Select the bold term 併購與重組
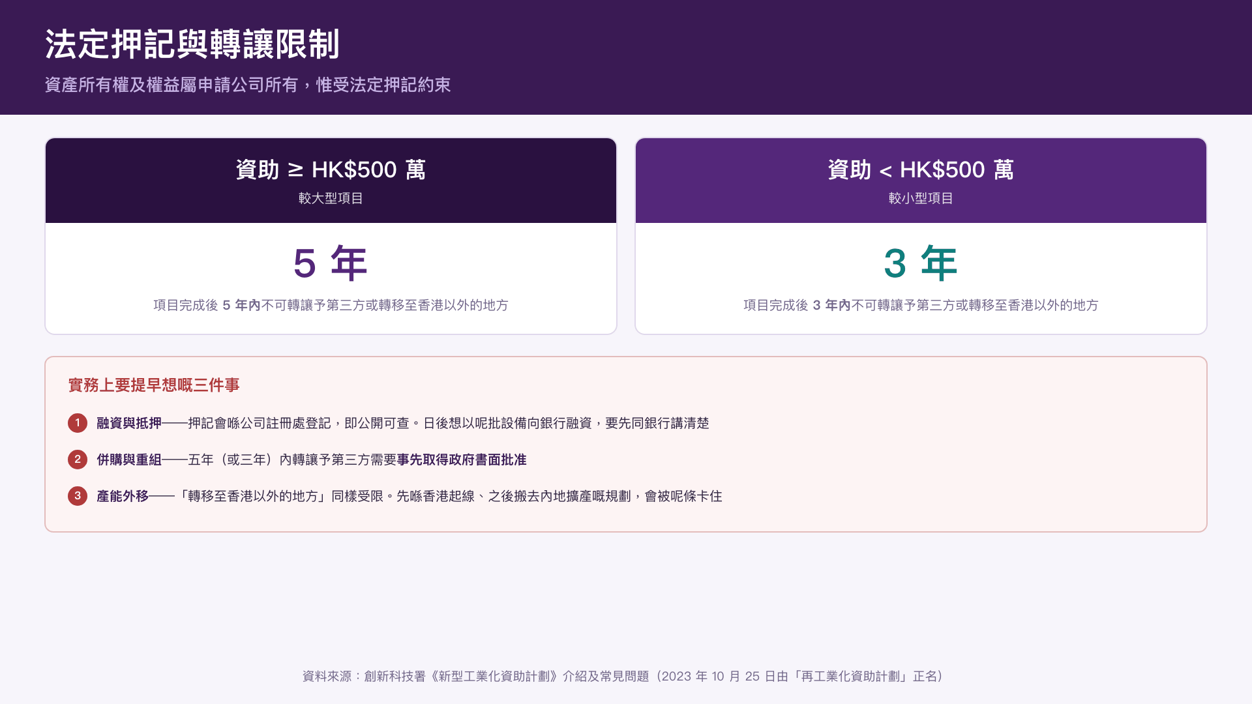The image size is (1252, 704). (129, 460)
